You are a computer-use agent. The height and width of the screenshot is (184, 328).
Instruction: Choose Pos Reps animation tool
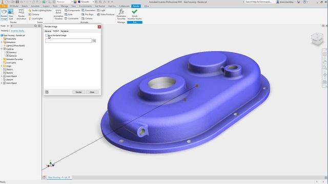coord(88,14)
